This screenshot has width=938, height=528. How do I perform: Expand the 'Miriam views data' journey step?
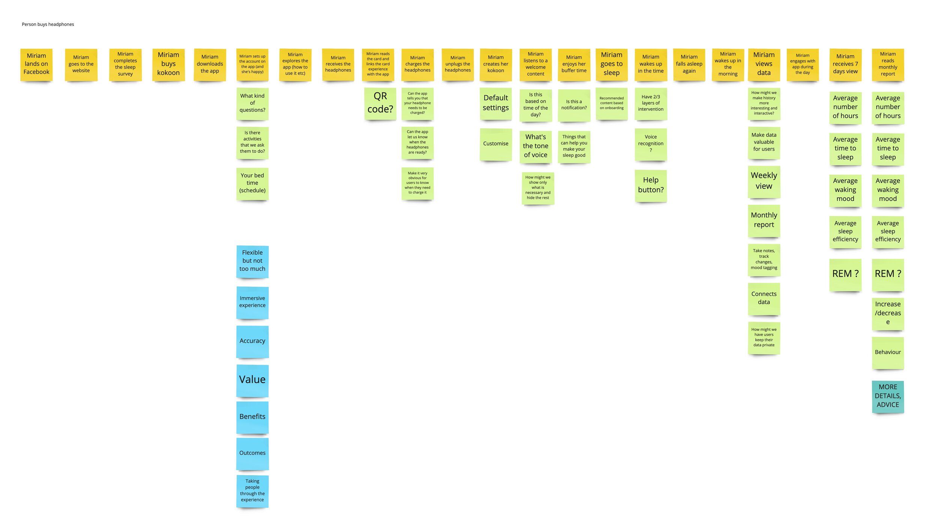pos(764,64)
